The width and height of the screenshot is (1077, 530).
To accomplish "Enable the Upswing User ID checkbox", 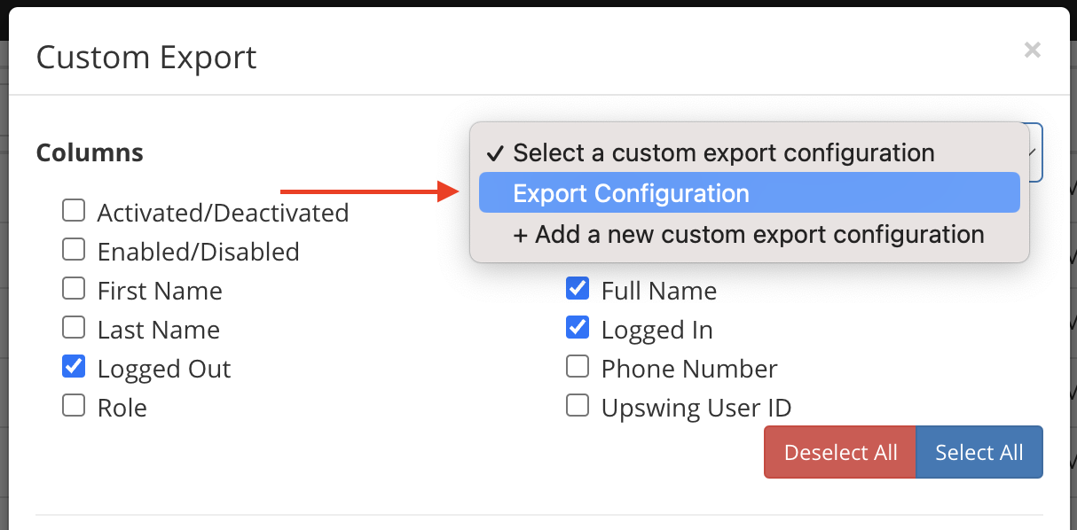I will click(x=578, y=405).
